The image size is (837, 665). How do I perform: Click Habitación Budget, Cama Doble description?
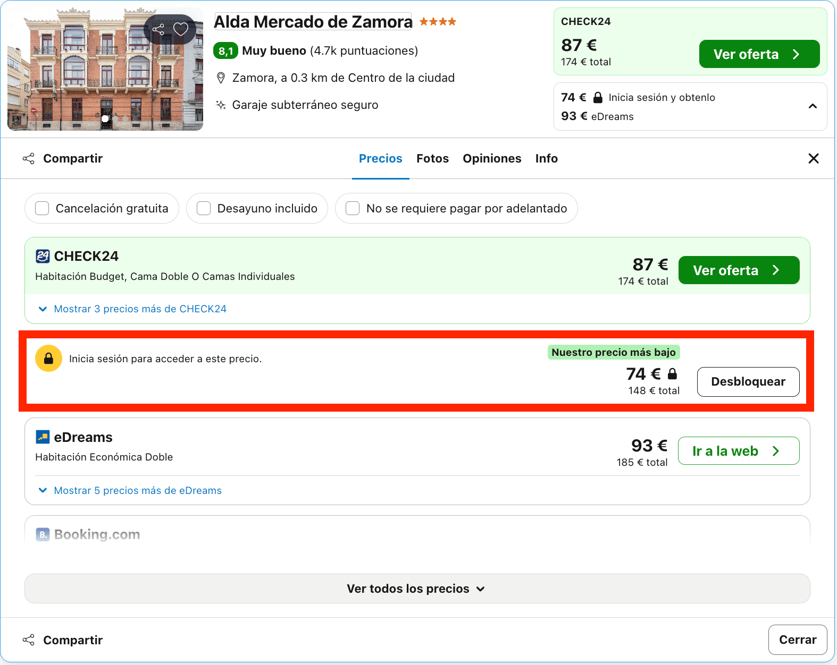165,276
